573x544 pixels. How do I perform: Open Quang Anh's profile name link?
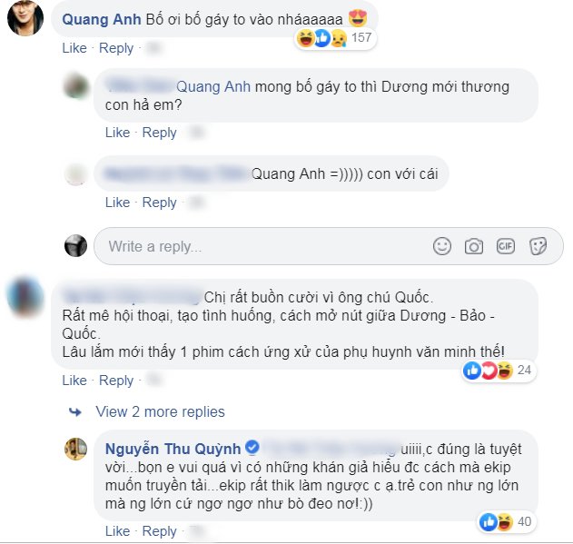[x=102, y=19]
